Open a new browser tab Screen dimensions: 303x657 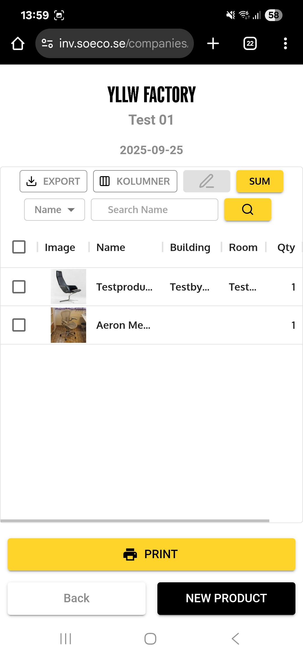point(213,44)
